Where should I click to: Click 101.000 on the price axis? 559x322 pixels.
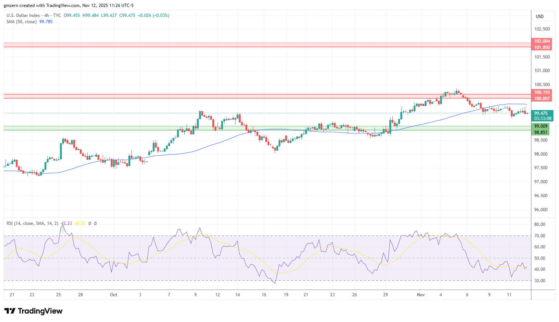(x=542, y=71)
